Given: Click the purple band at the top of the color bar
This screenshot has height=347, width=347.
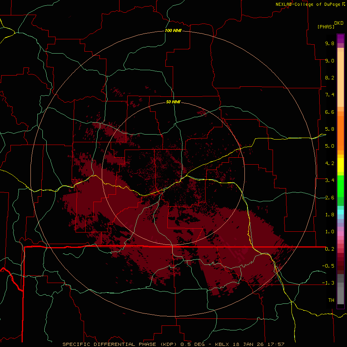Looking at the screenshot, I should click(x=340, y=39).
